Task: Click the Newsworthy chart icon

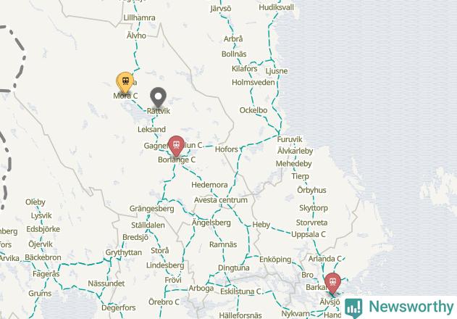Action: click(x=353, y=307)
